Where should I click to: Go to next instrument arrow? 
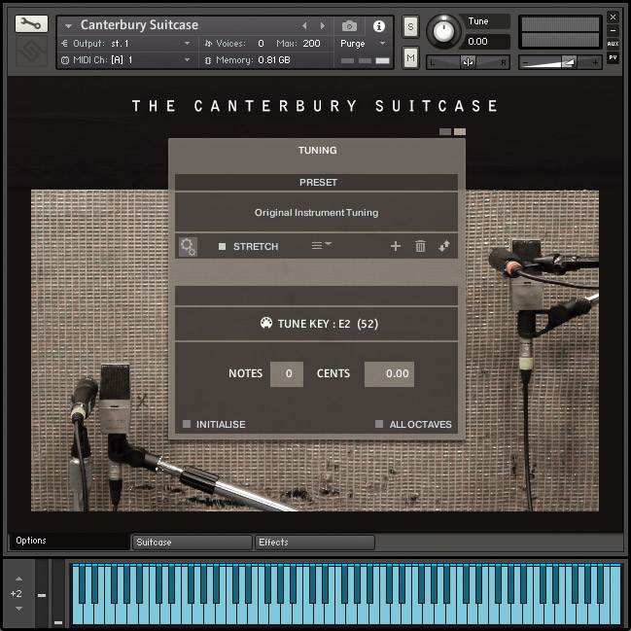click(323, 25)
